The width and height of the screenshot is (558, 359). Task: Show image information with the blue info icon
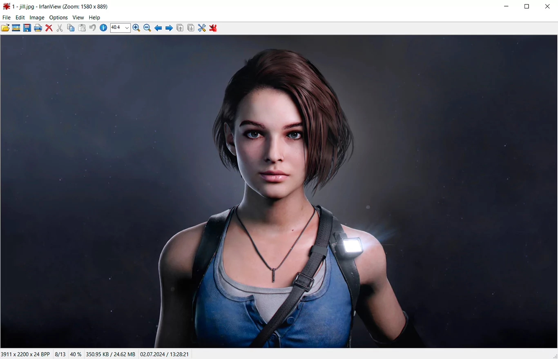[103, 28]
